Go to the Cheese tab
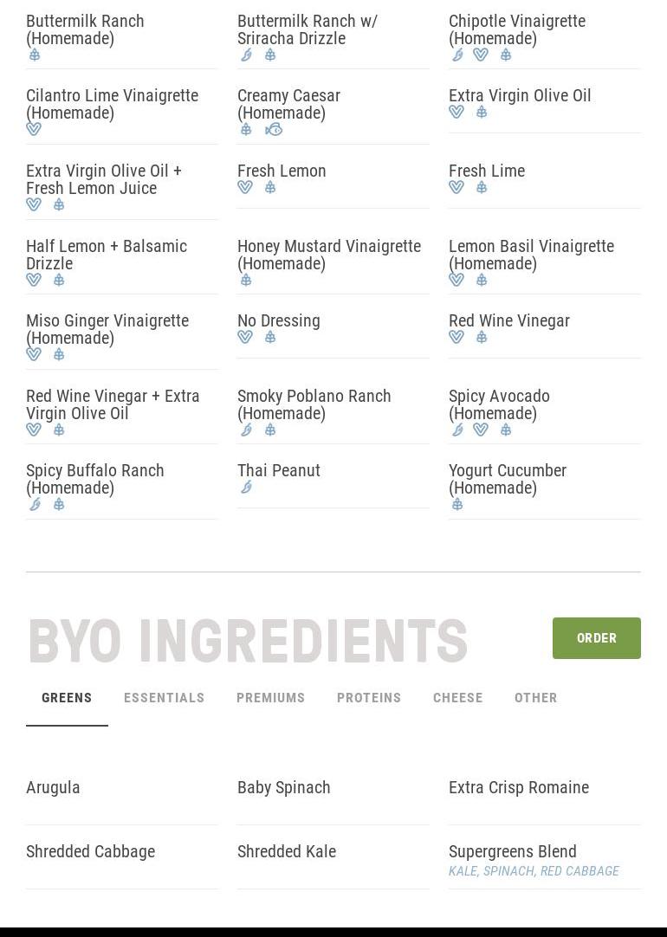Viewport: 667px width, 937px height. click(x=457, y=698)
